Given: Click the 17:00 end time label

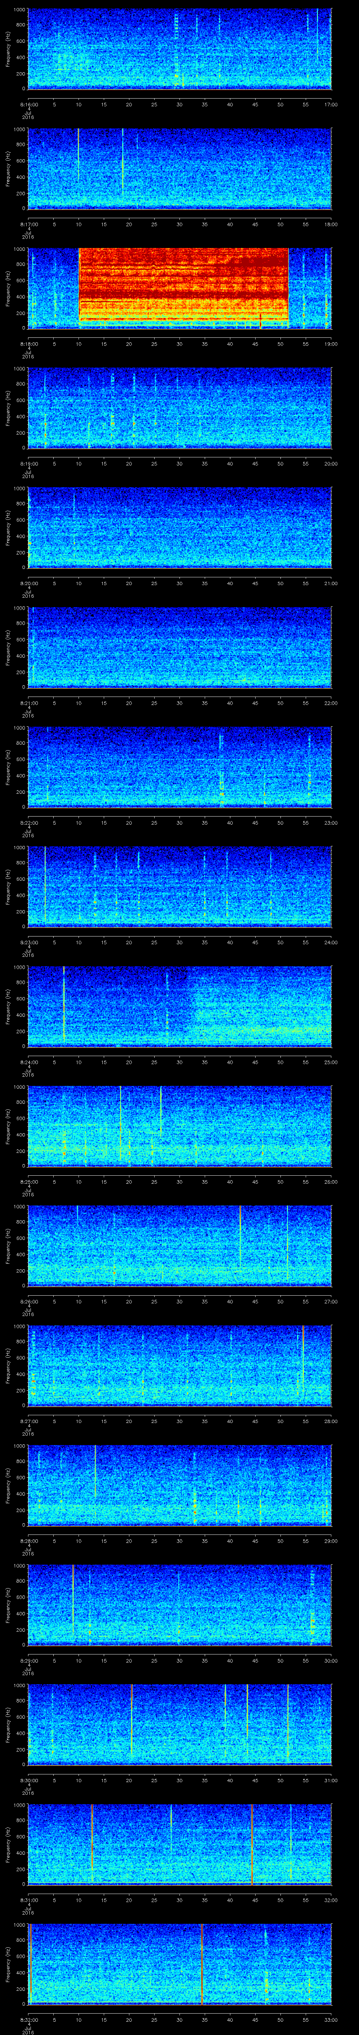Looking at the screenshot, I should pyautogui.click(x=331, y=103).
